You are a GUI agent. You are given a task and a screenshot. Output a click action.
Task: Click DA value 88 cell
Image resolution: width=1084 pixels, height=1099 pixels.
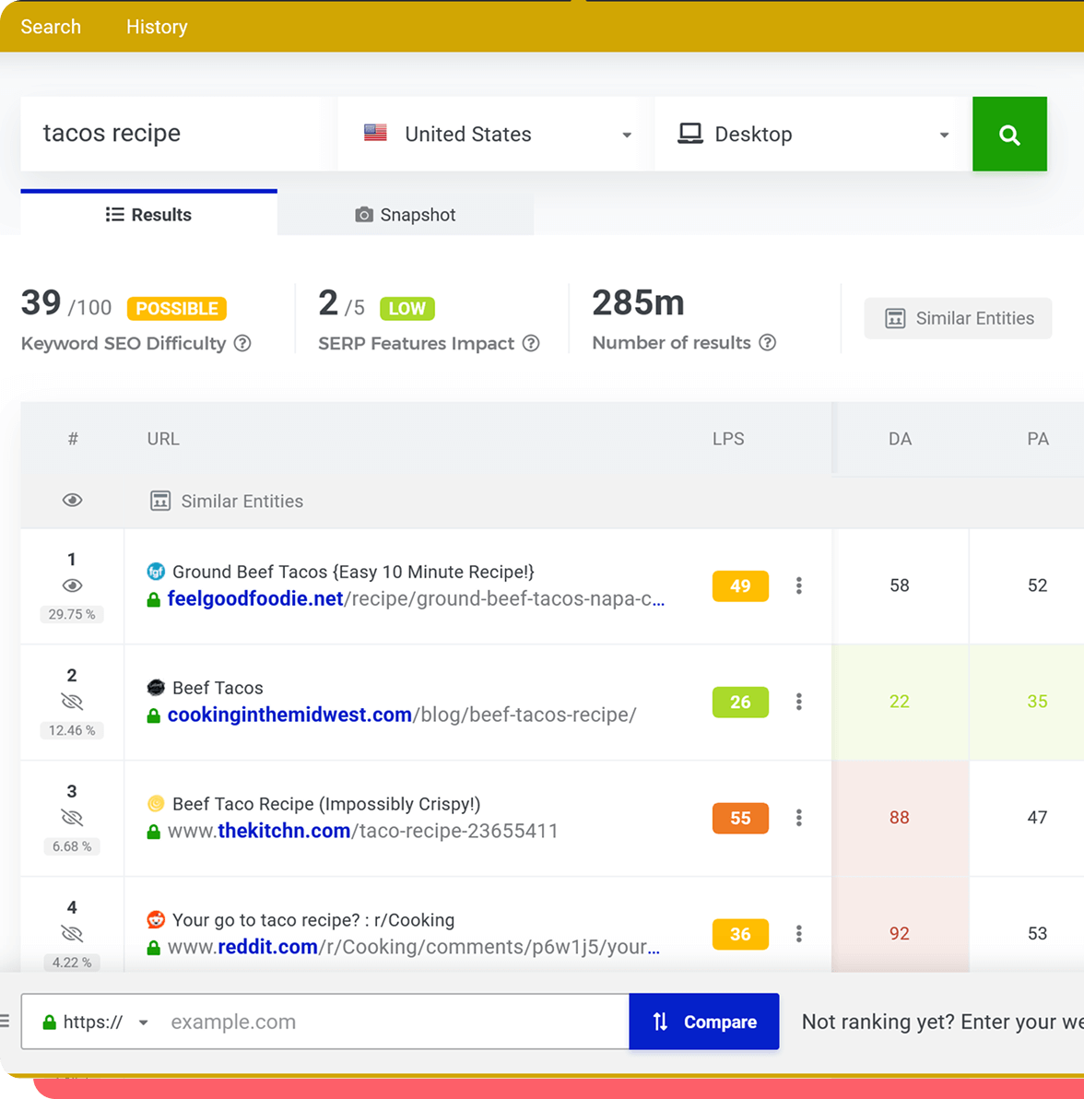click(900, 818)
